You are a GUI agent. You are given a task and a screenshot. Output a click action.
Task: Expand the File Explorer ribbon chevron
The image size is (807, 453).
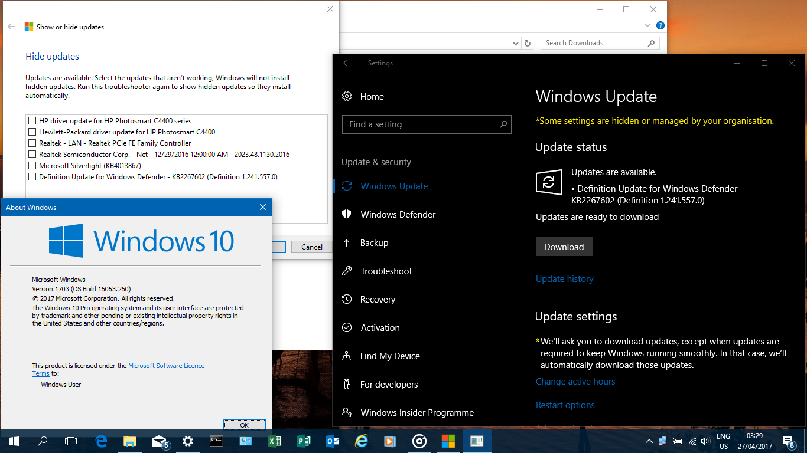click(x=649, y=26)
